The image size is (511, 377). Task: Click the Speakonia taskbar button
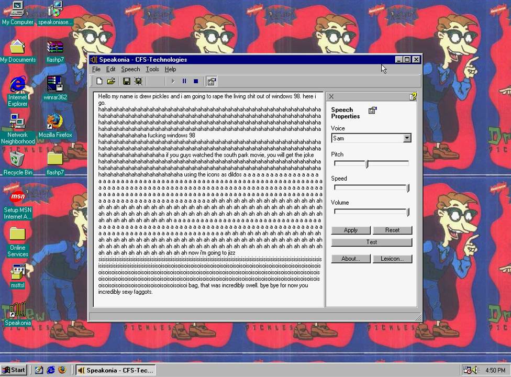tap(115, 371)
